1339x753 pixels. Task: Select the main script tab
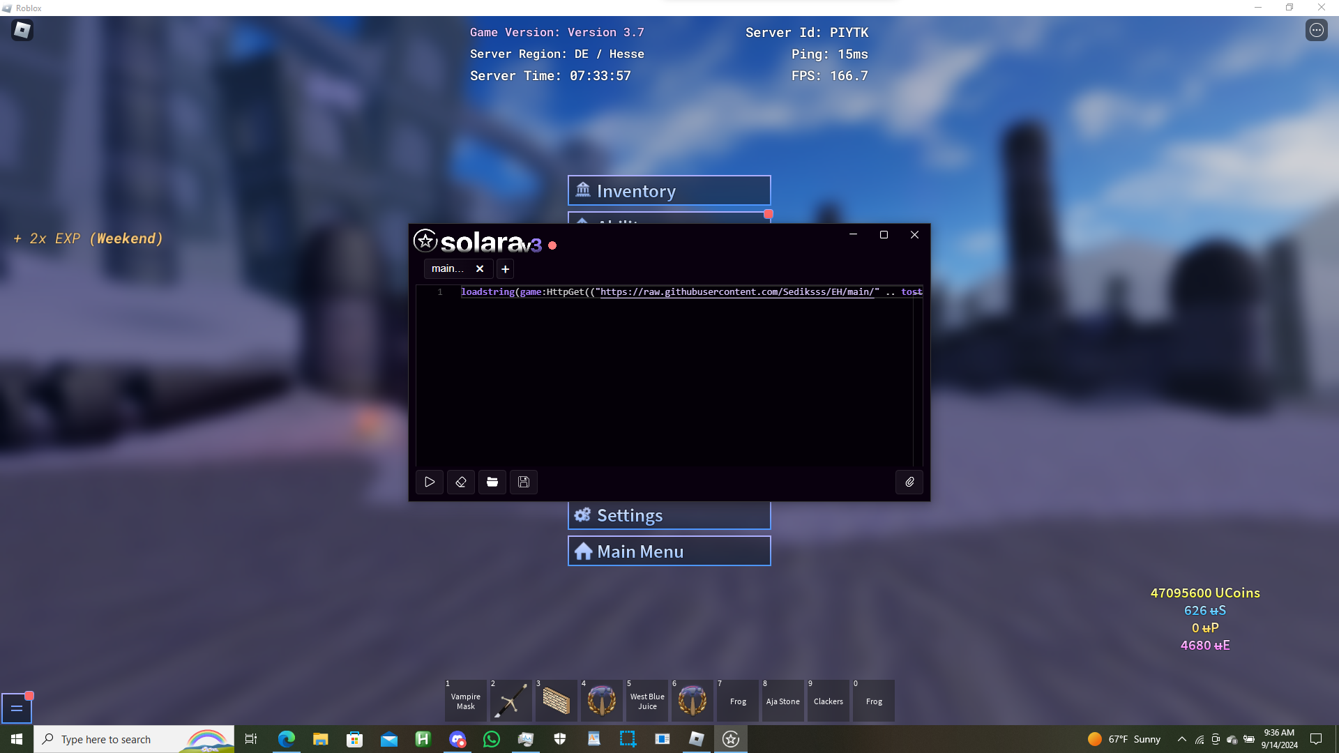point(448,269)
